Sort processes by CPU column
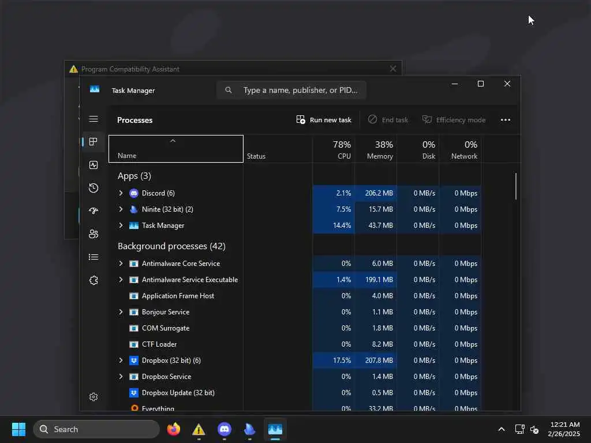 (333, 149)
